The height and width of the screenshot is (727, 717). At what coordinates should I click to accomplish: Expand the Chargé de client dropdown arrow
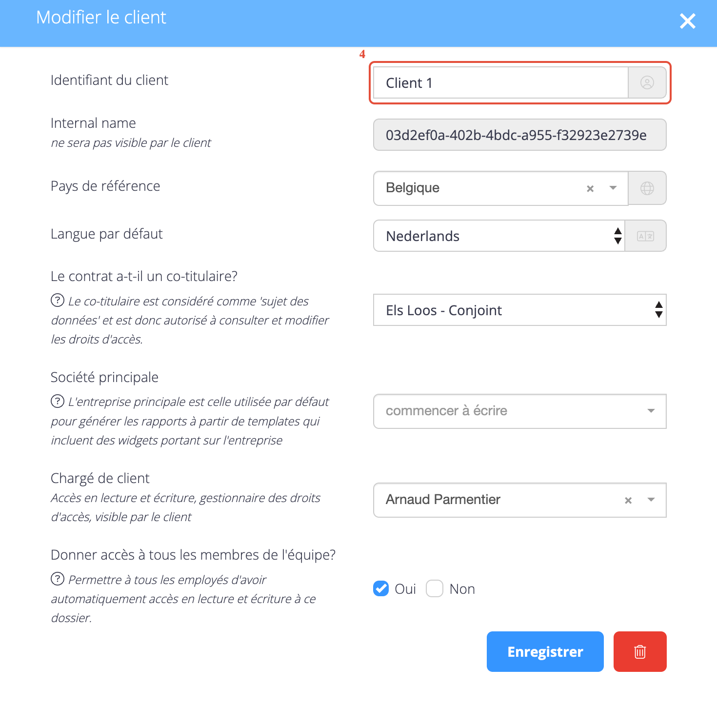point(651,500)
